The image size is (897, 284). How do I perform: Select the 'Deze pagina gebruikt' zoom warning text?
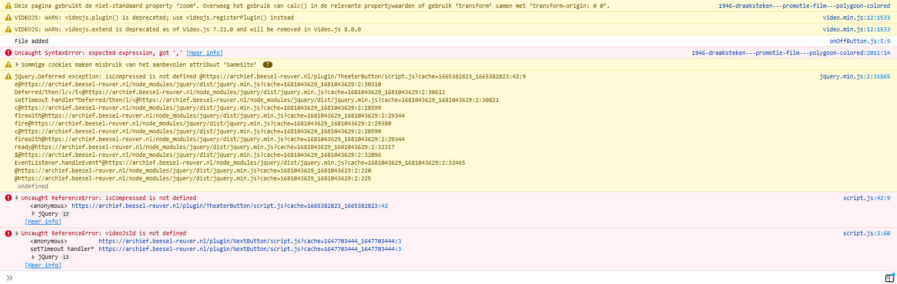tap(312, 6)
